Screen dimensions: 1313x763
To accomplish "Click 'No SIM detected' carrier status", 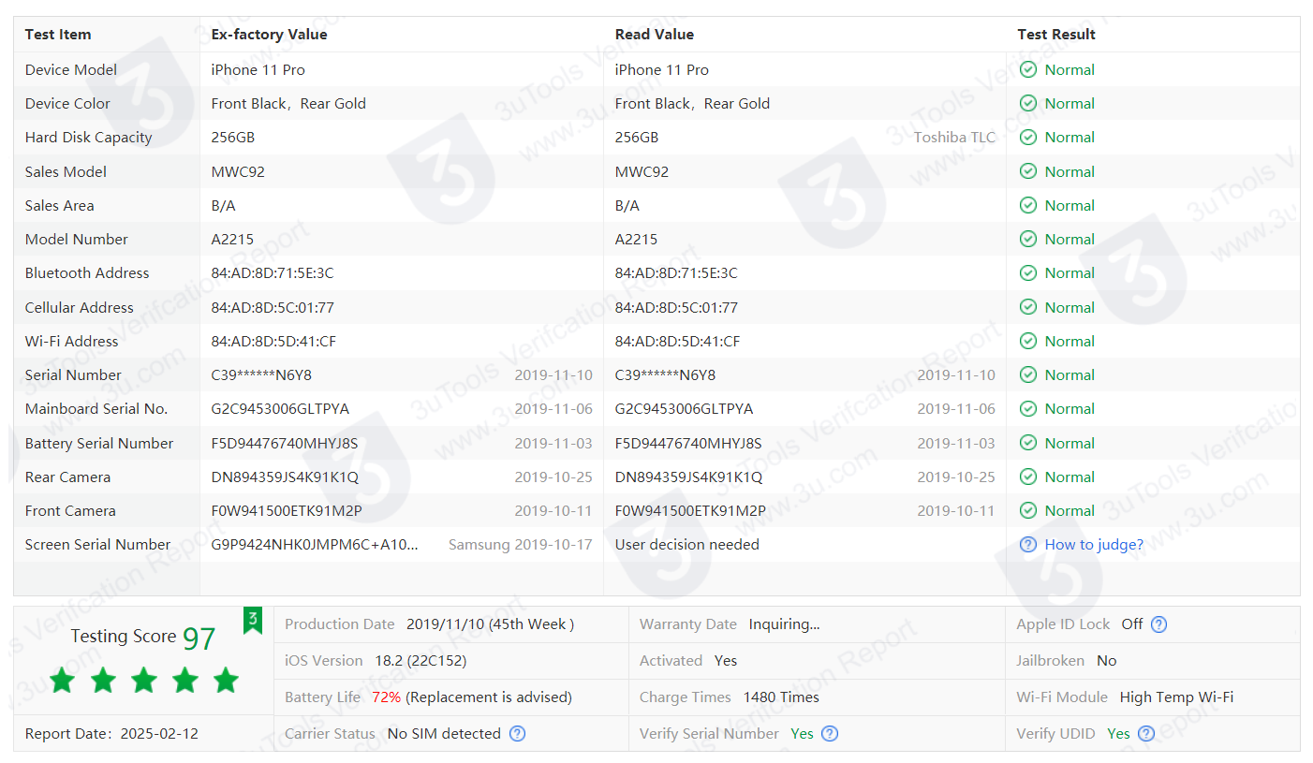I will coord(444,734).
